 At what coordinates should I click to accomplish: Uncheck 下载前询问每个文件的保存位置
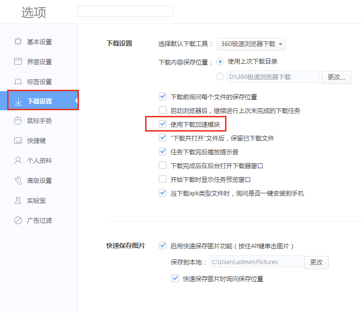163,96
